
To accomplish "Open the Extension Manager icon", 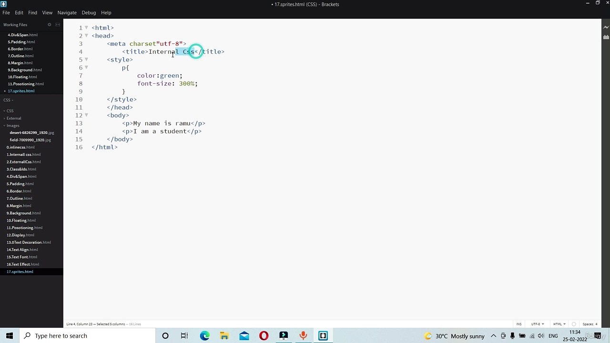I will coord(606,37).
